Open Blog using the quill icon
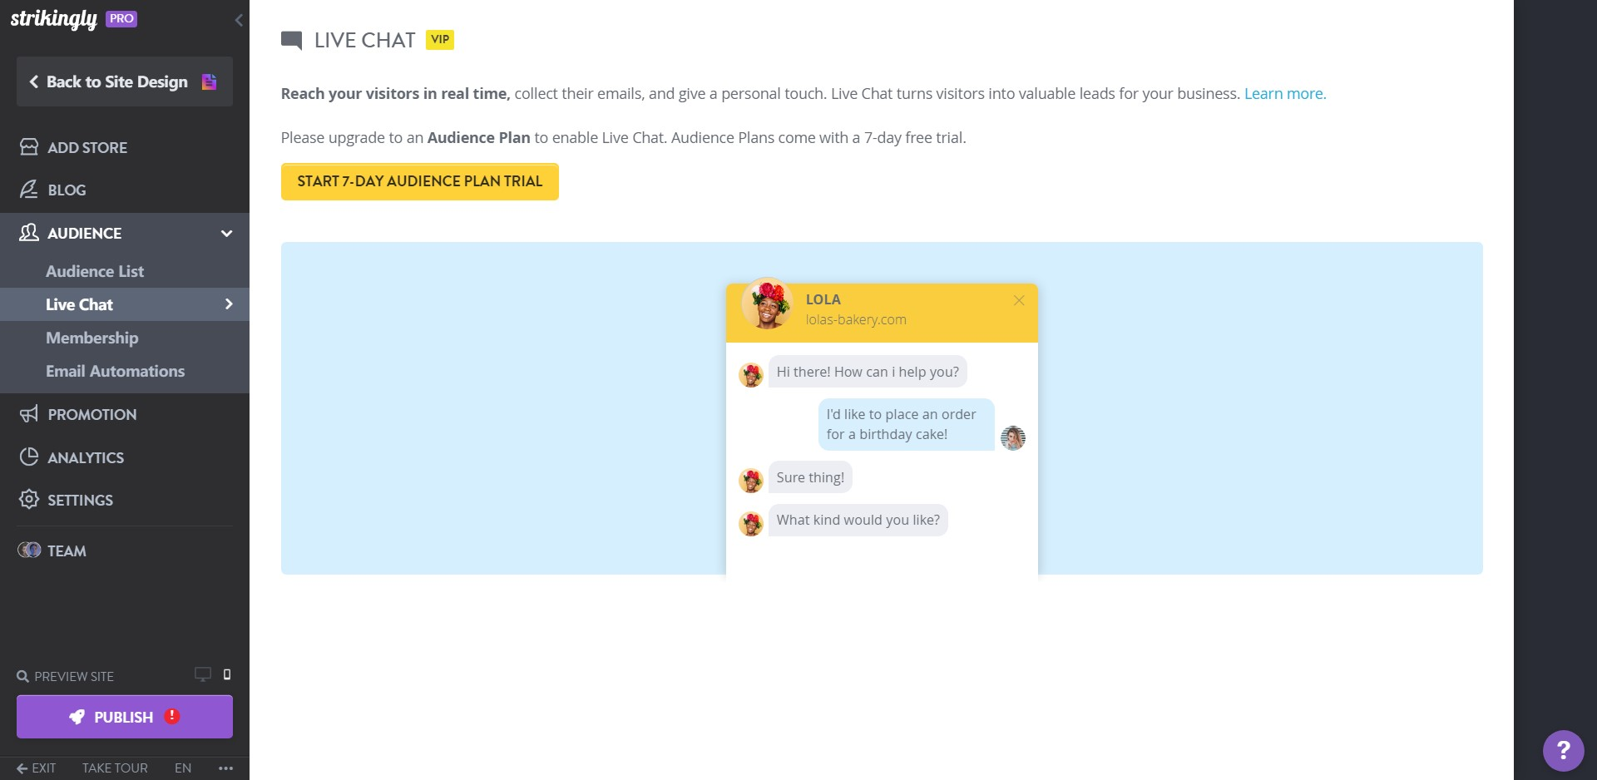1597x780 pixels. click(x=27, y=190)
